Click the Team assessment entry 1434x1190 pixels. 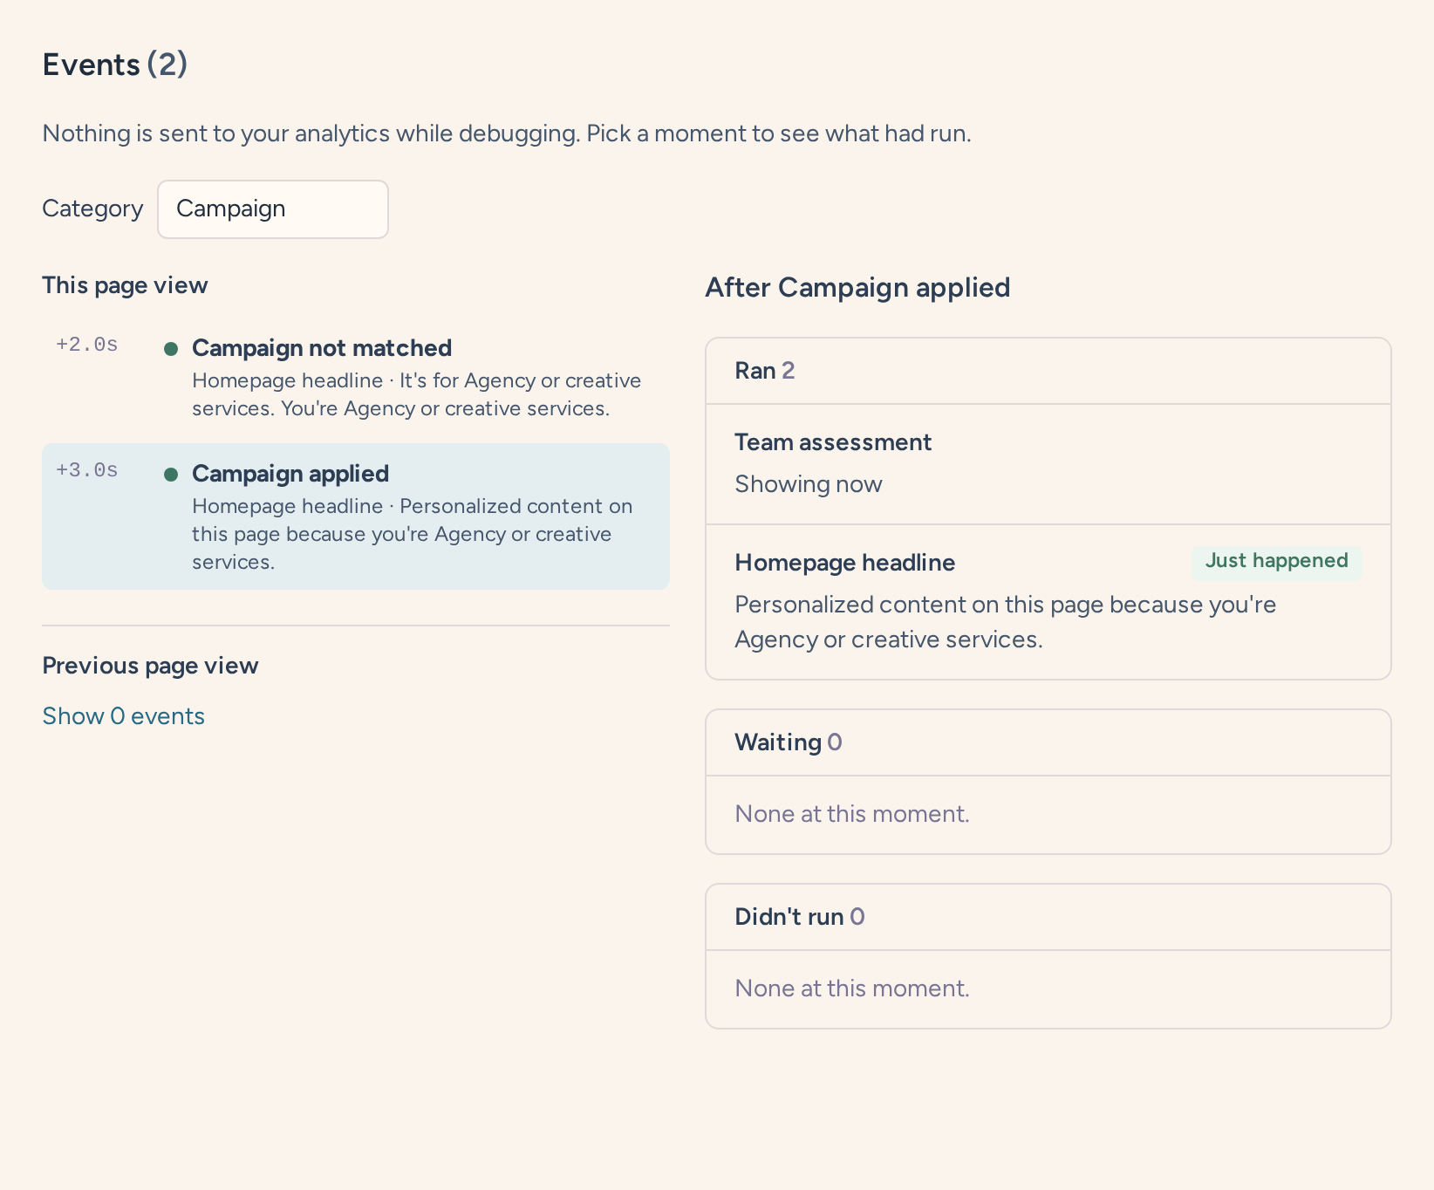click(1048, 464)
